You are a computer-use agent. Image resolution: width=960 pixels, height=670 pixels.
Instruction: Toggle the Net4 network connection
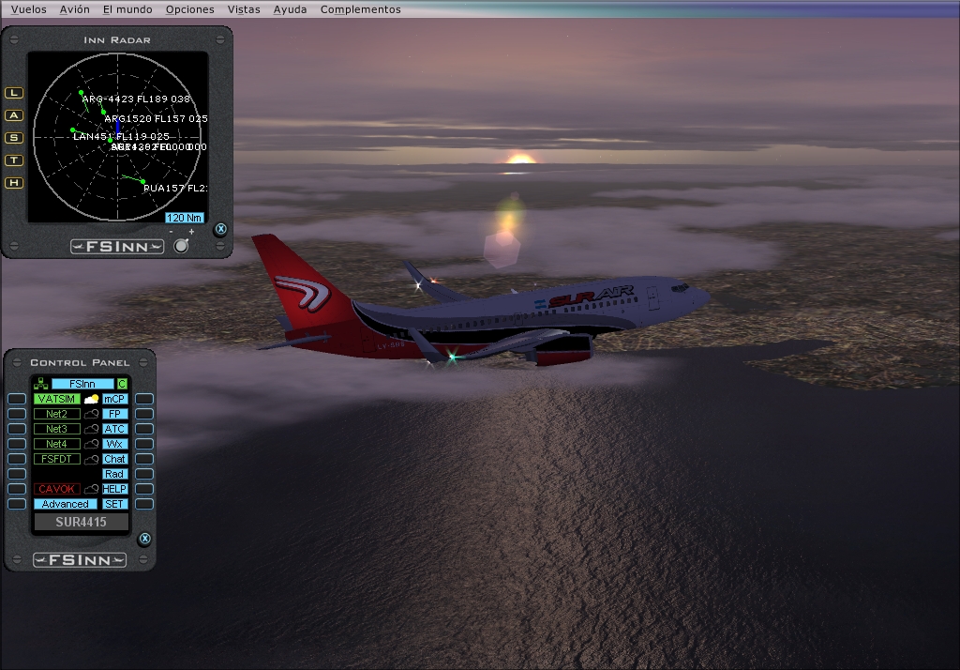pyautogui.click(x=57, y=444)
